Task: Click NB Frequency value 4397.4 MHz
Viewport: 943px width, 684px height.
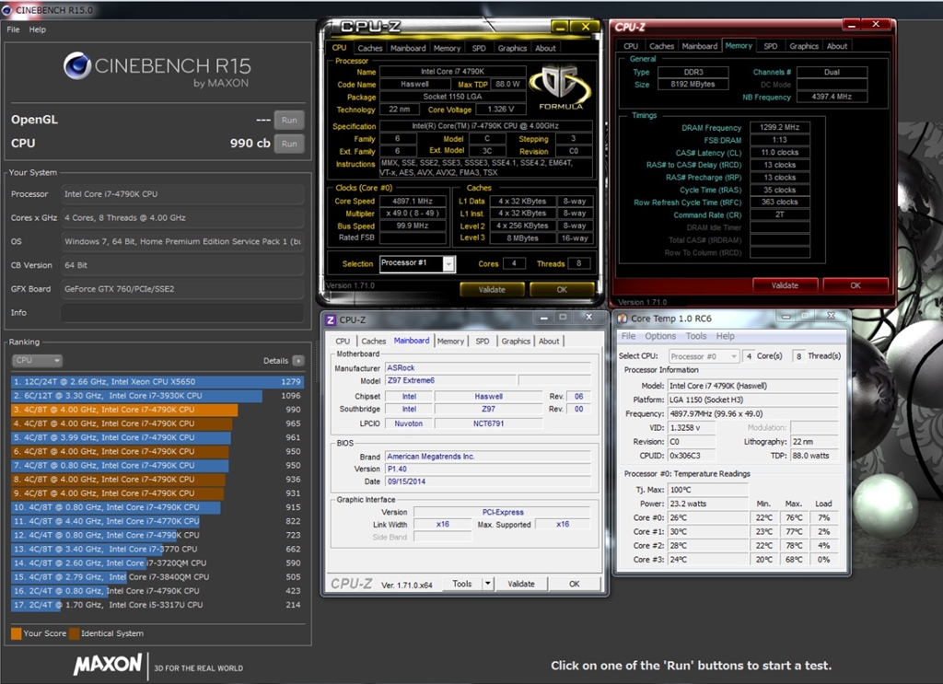Action: pos(832,97)
